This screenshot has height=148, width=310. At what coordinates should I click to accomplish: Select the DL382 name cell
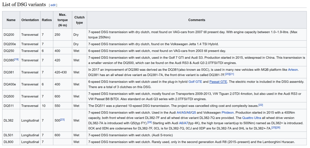coord(11,120)
